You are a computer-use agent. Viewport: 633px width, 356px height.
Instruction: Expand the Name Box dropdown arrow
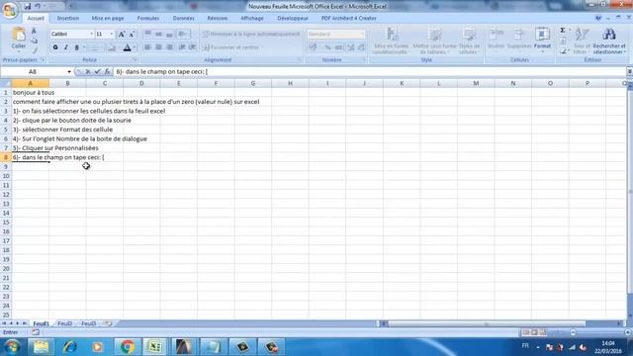coord(69,72)
